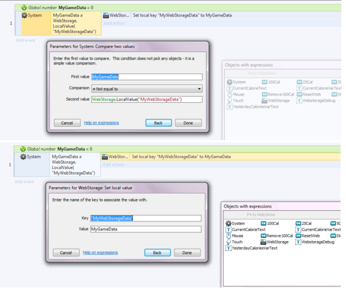Click System gear icon in top event row
This screenshot has width=346, height=290.
pyautogui.click(x=24, y=15)
